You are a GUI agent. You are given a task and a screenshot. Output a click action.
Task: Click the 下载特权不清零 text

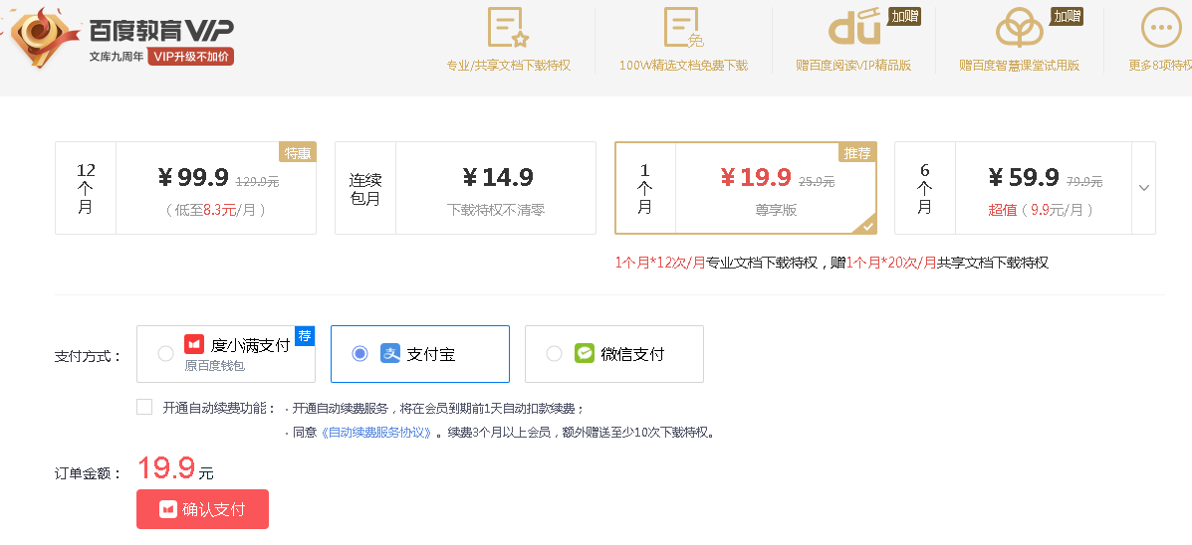(x=496, y=210)
